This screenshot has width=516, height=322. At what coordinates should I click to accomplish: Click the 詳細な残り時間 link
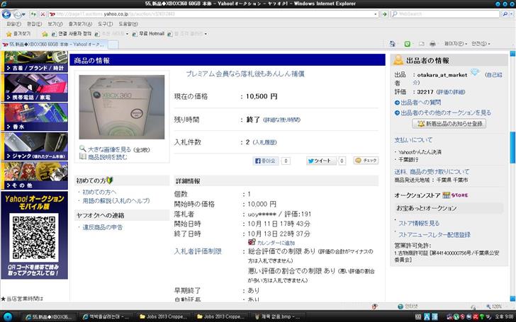pos(281,120)
